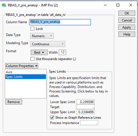Screen dimensions: 138x136
Task: Click the Upper Spec Limit field
Action: (86, 112)
